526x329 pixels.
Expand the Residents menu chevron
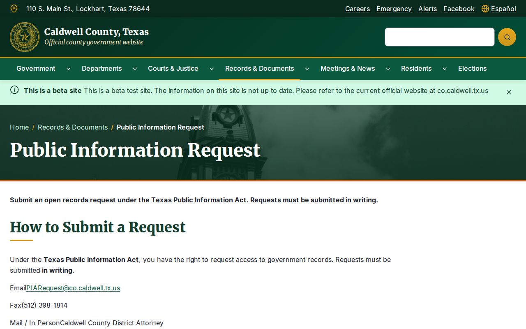(x=445, y=69)
